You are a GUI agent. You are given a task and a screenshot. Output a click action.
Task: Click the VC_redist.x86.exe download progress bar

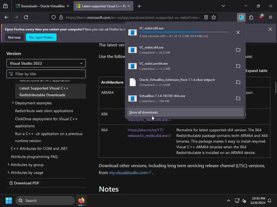coord(183,32)
